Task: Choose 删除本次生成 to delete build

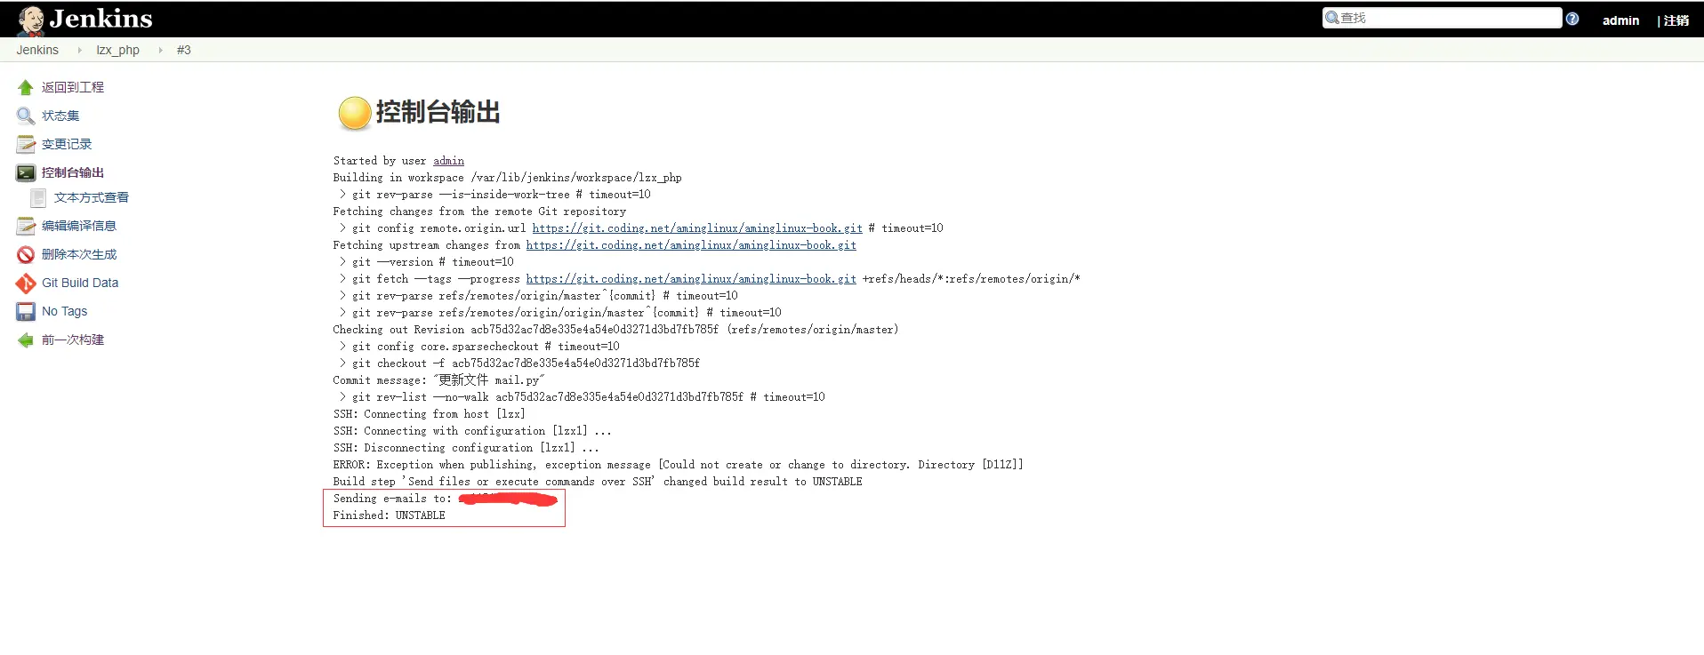Action: coord(79,254)
